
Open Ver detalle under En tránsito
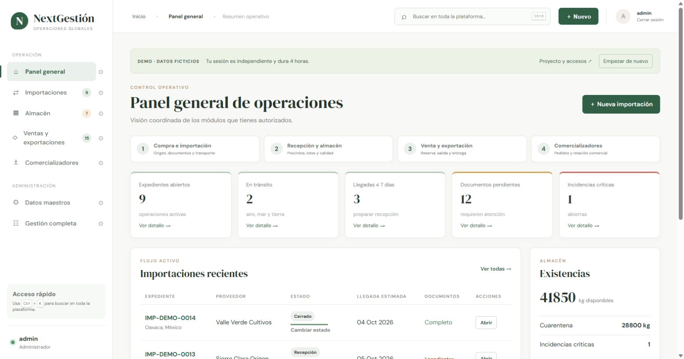coord(262,225)
